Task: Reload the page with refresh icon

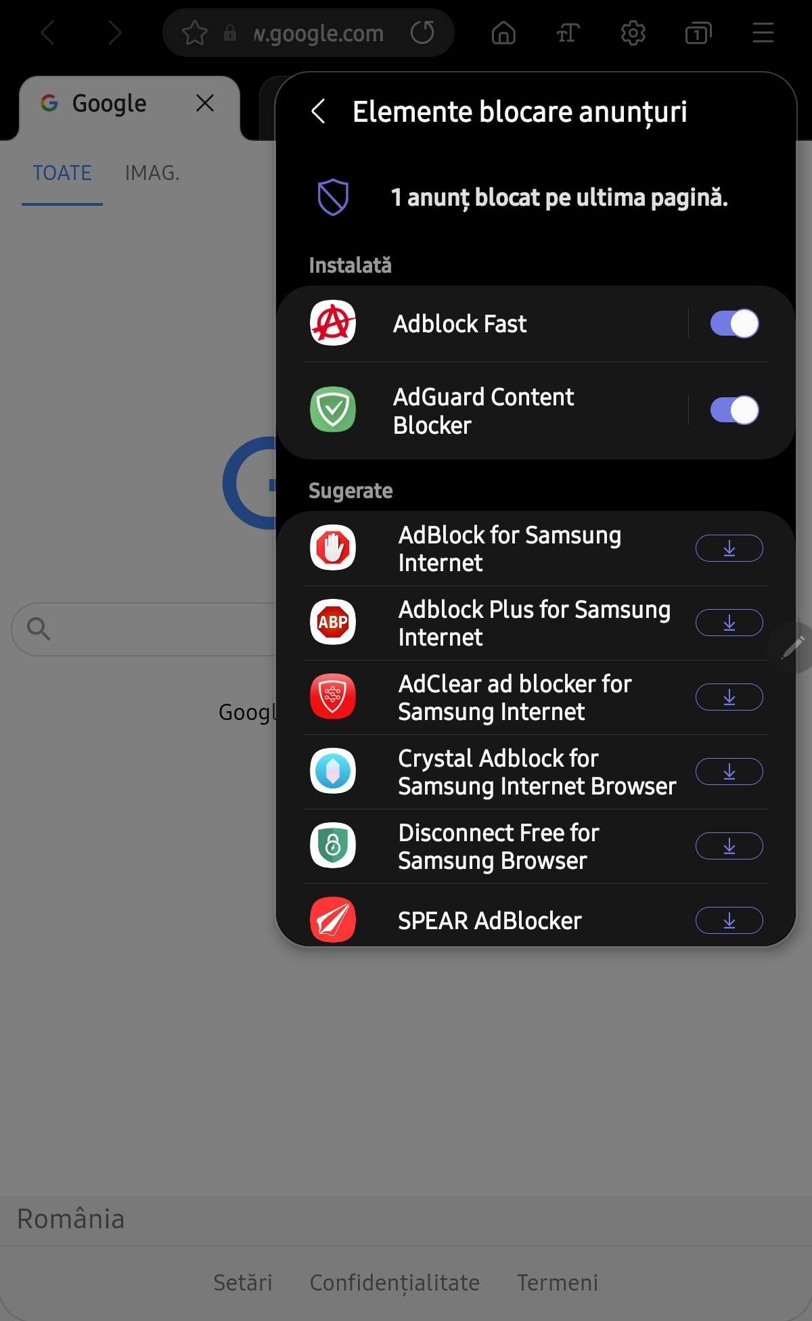Action: (x=422, y=32)
